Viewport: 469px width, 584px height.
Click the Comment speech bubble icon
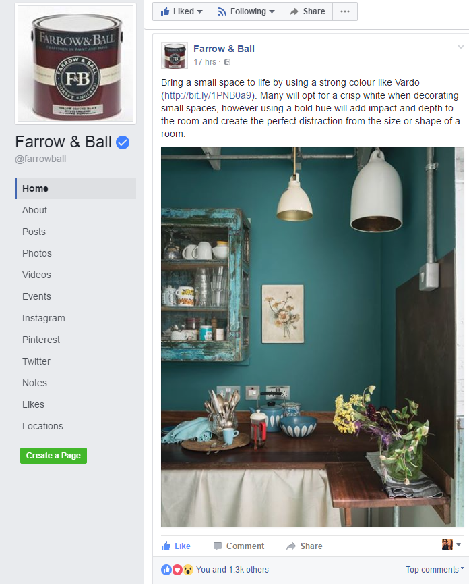[x=218, y=546]
